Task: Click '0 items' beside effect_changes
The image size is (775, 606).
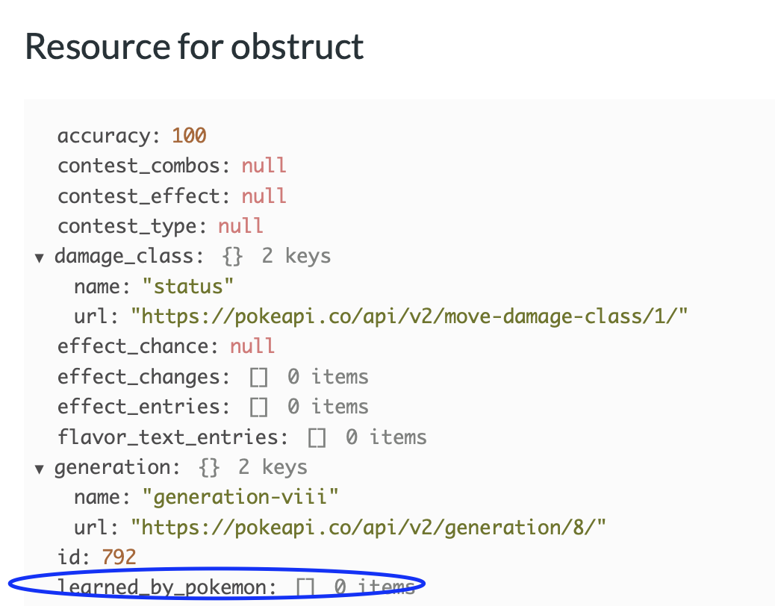Action: 329,377
